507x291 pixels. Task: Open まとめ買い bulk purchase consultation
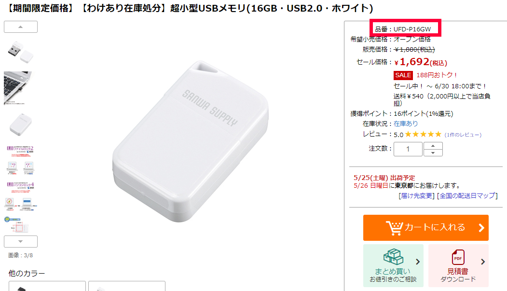pyautogui.click(x=393, y=266)
